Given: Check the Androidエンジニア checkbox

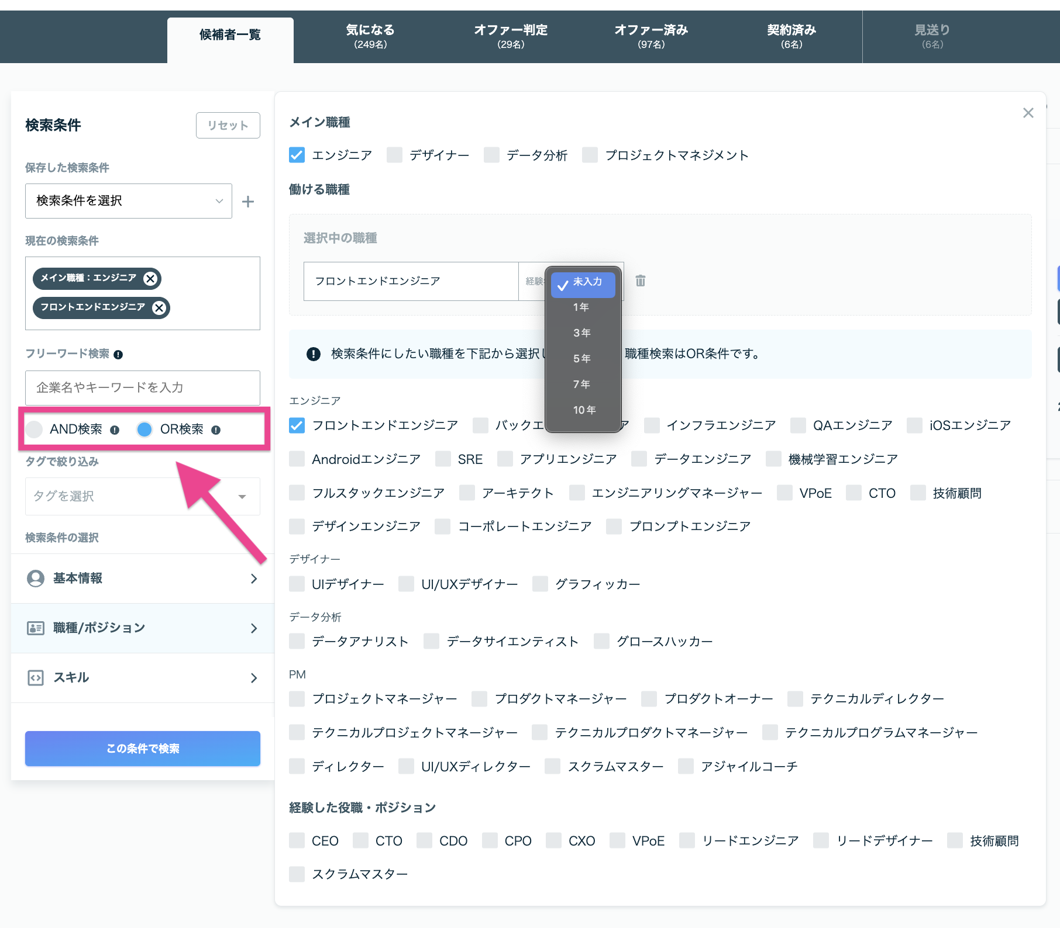Looking at the screenshot, I should (x=297, y=459).
